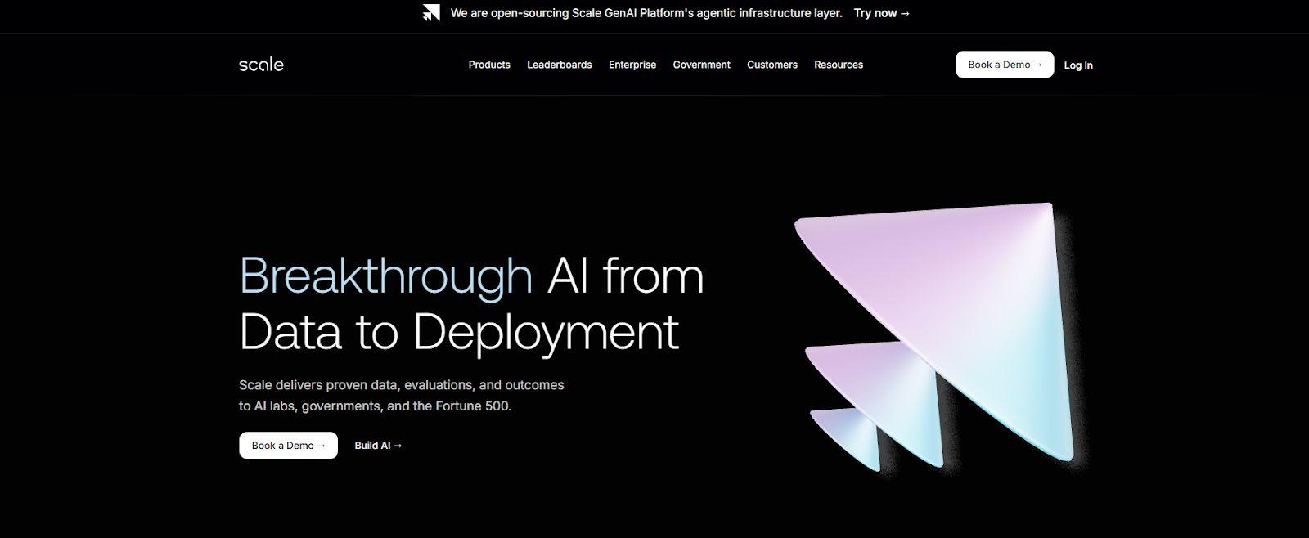The height and width of the screenshot is (538, 1309).
Task: Expand the Resources menu
Action: [838, 65]
